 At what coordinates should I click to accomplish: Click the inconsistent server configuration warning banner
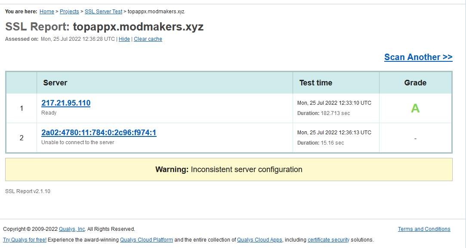228,169
